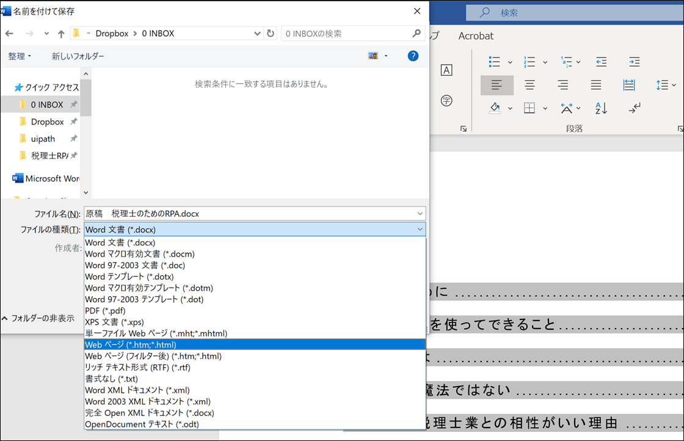Go back in the save dialog
This screenshot has width=684, height=441.
[x=9, y=34]
